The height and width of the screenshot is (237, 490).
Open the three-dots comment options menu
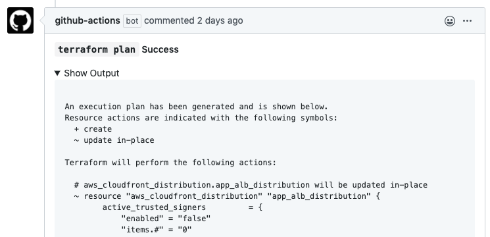click(x=467, y=21)
